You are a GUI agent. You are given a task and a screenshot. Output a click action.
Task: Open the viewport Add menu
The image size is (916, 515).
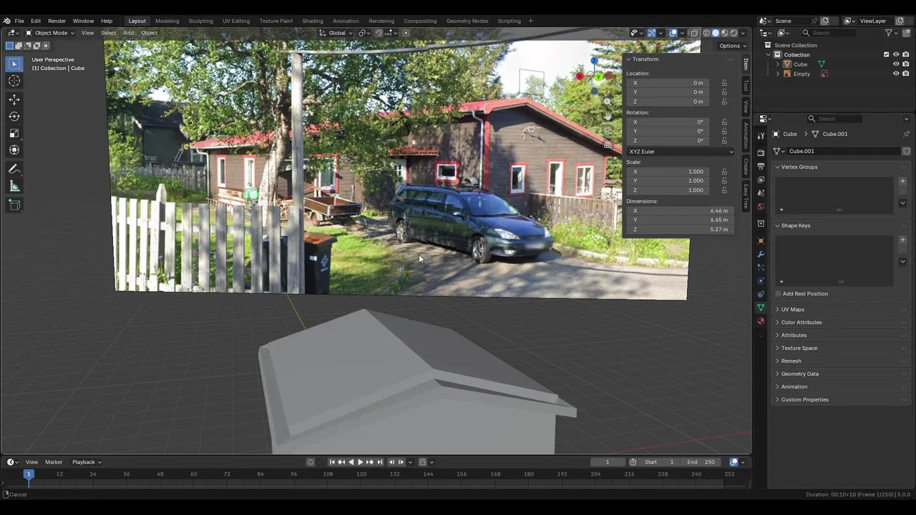pos(128,33)
